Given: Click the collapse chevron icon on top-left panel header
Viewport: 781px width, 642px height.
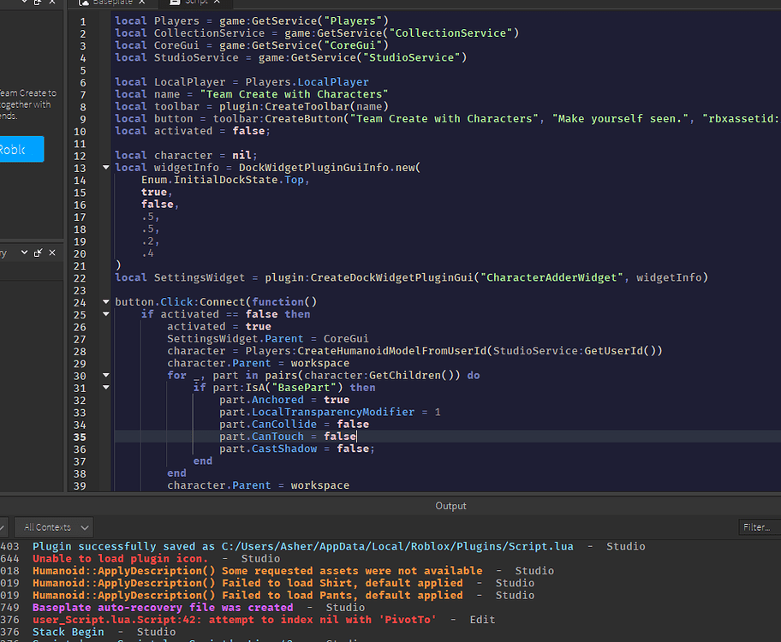Looking at the screenshot, I should coord(24,3).
